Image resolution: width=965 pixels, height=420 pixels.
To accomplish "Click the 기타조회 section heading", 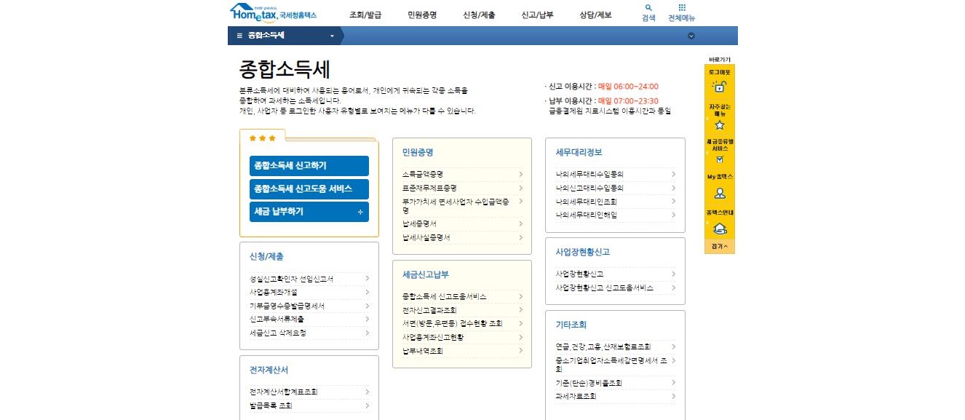I will [x=571, y=325].
